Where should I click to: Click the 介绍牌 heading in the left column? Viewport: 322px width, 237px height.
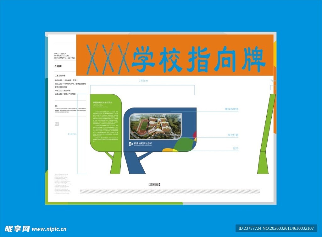(x=58, y=66)
